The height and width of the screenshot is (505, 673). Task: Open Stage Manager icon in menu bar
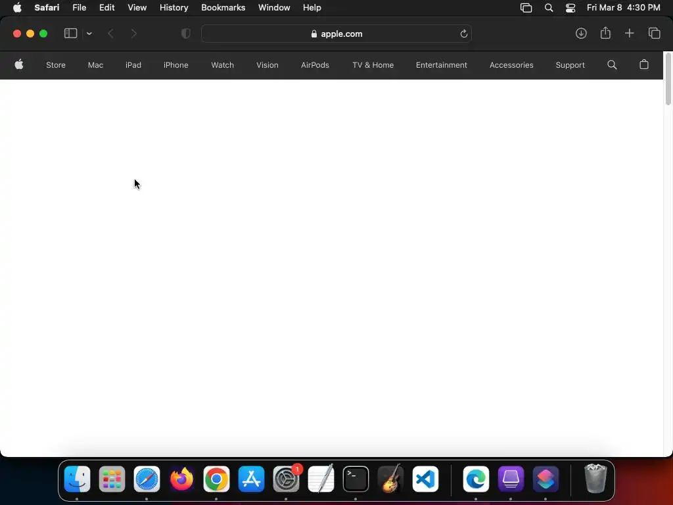[526, 8]
